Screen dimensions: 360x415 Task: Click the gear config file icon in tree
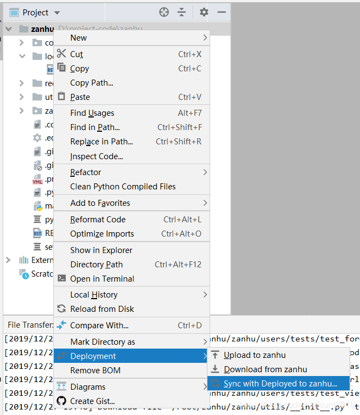click(37, 138)
